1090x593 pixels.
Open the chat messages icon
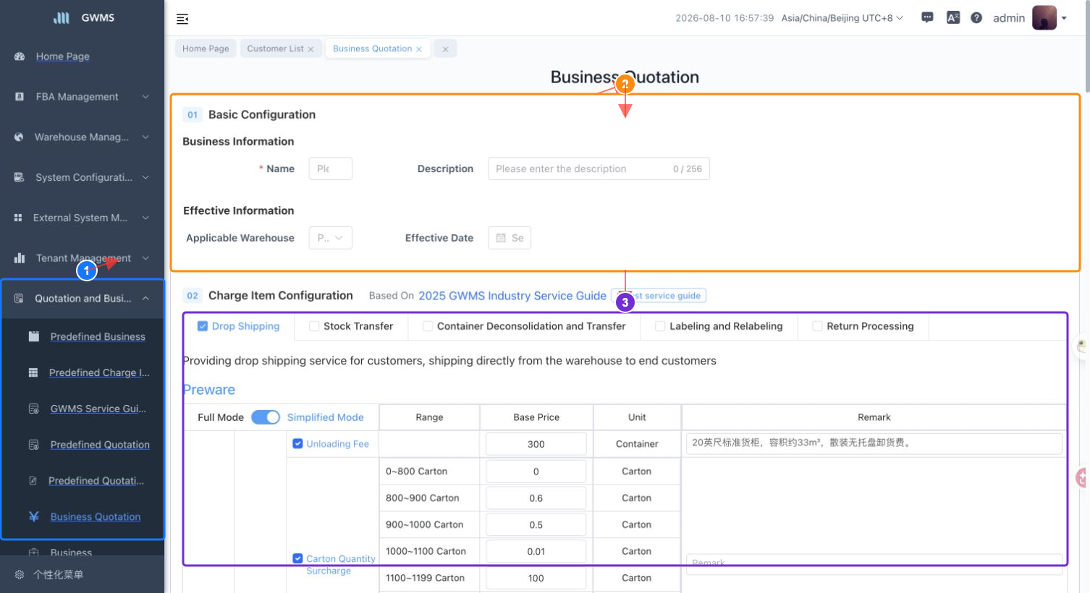(x=927, y=17)
